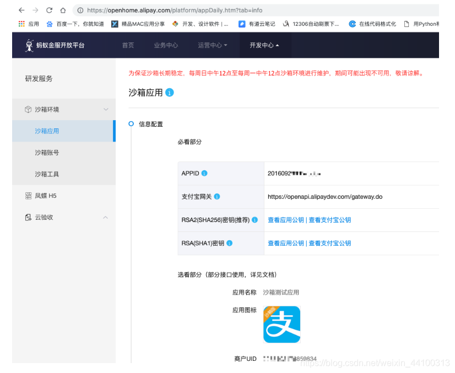Expand the 云验收 section chevron
This screenshot has height=373, width=455.
click(105, 218)
